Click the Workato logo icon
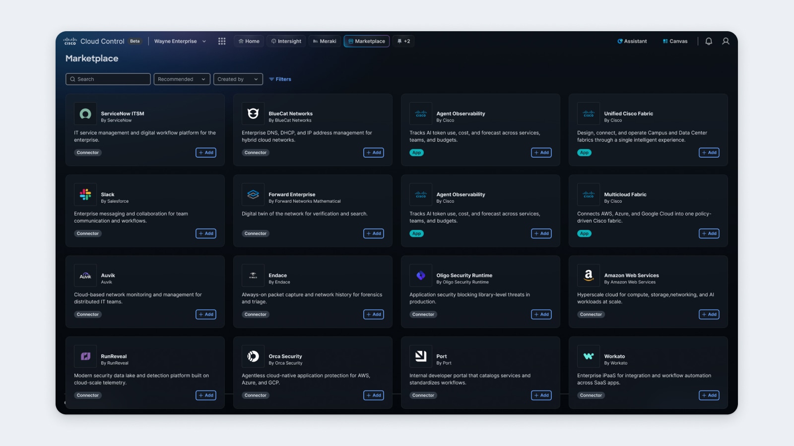This screenshot has height=446, width=794. [x=589, y=356]
